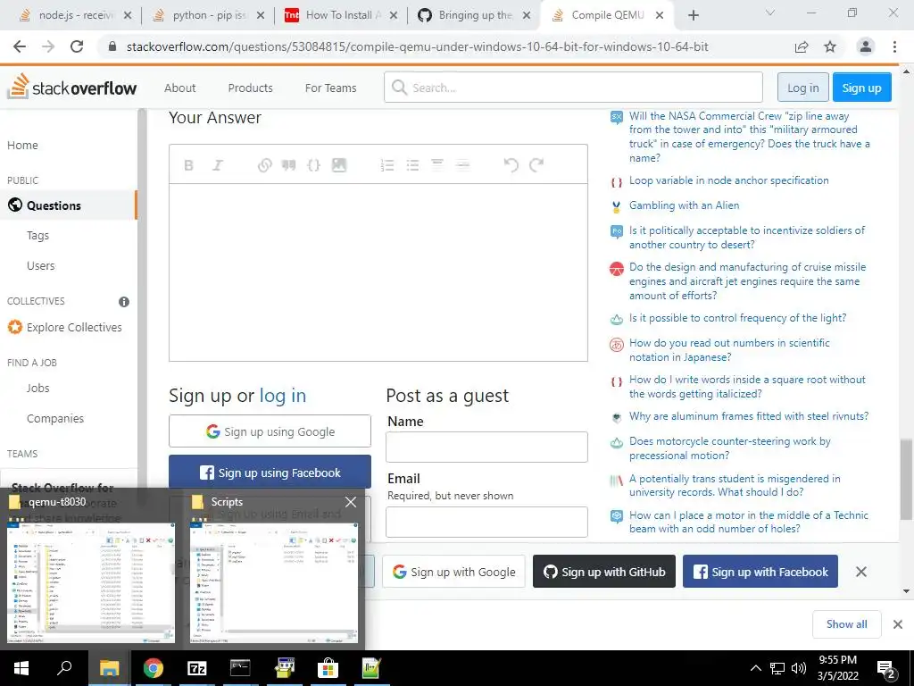
Task: Open Windows taskbar search
Action: [x=64, y=668]
